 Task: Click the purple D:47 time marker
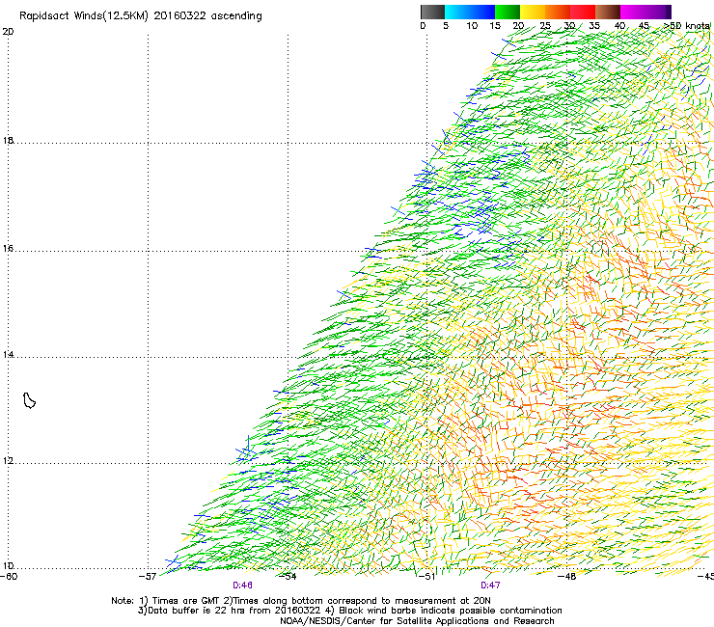[x=490, y=586]
